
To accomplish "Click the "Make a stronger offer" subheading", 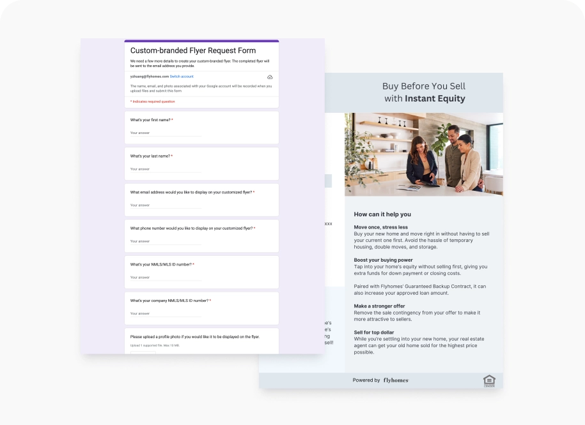I will 379,306.
